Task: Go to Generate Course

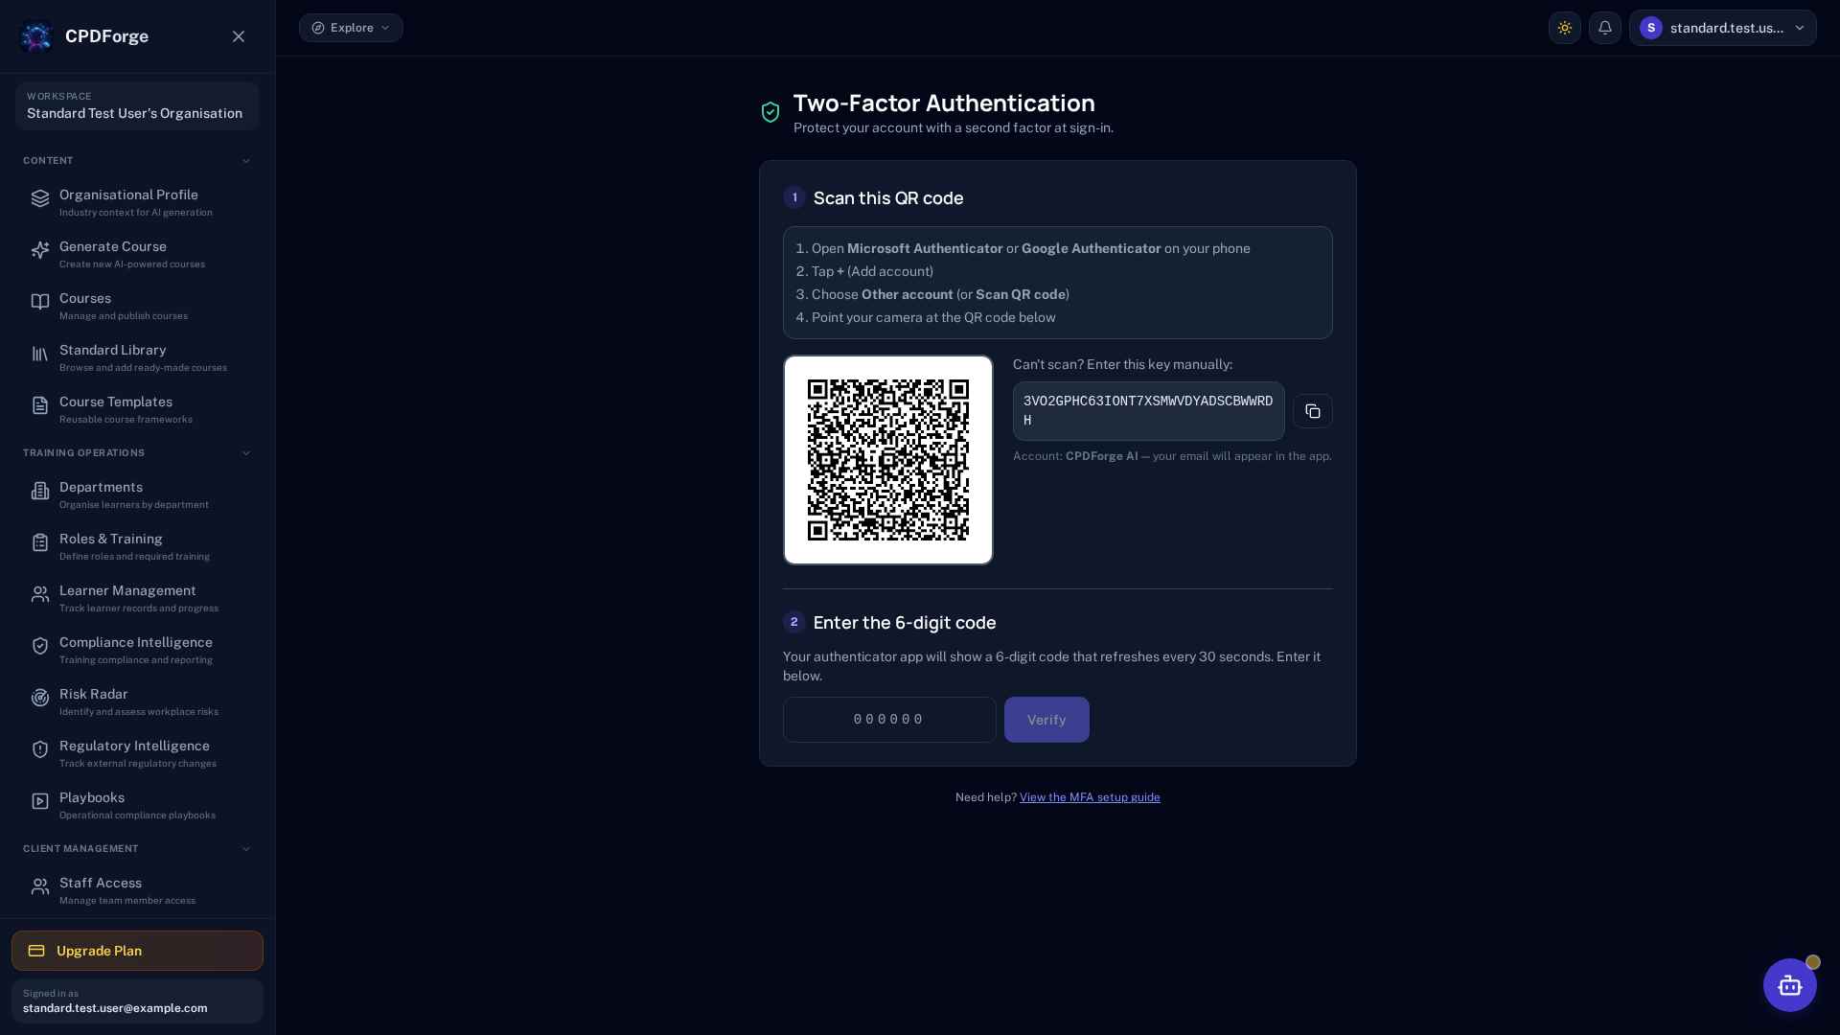Action: pos(137,254)
